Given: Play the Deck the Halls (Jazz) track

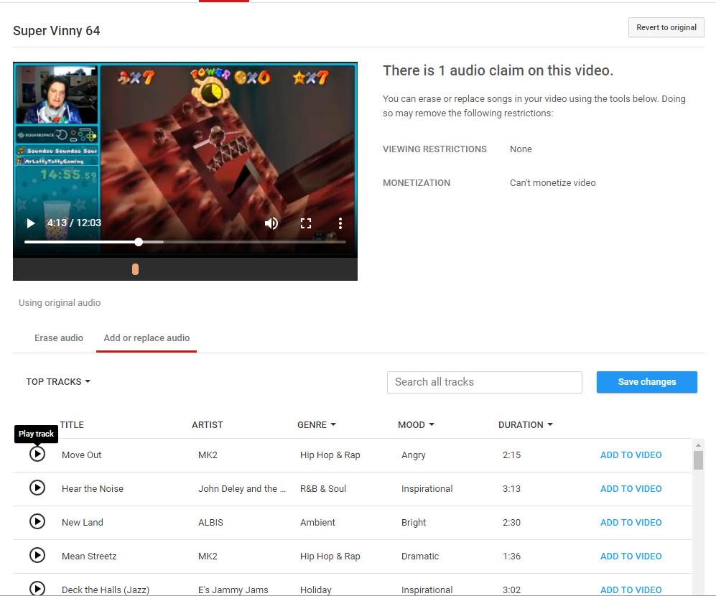Looking at the screenshot, I should 37,588.
